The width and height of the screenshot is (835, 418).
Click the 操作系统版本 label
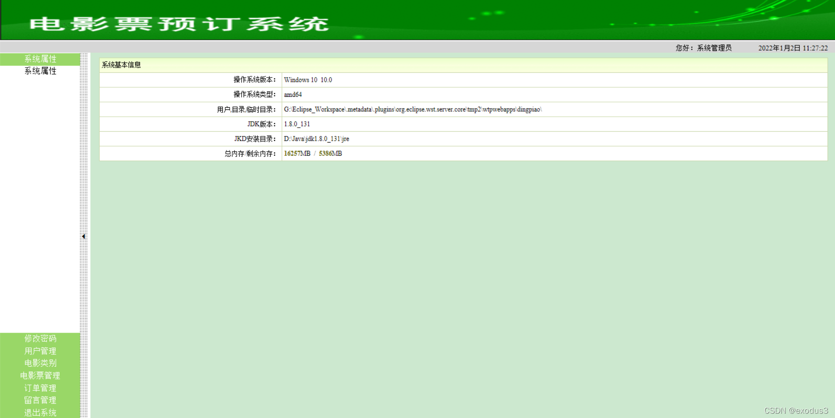(255, 80)
